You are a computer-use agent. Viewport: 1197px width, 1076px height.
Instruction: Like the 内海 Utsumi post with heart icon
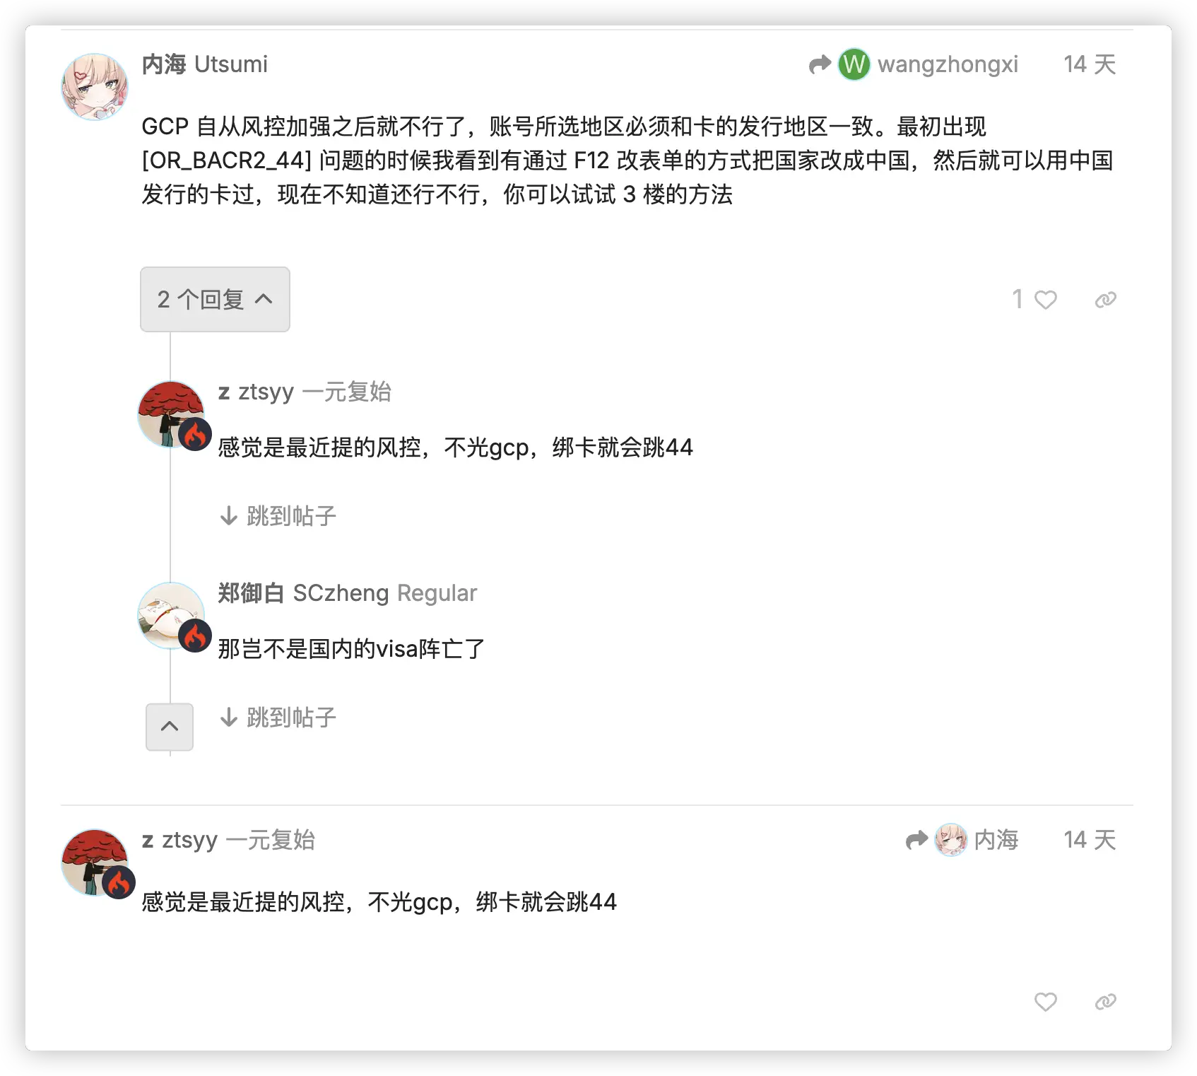pyautogui.click(x=1045, y=300)
